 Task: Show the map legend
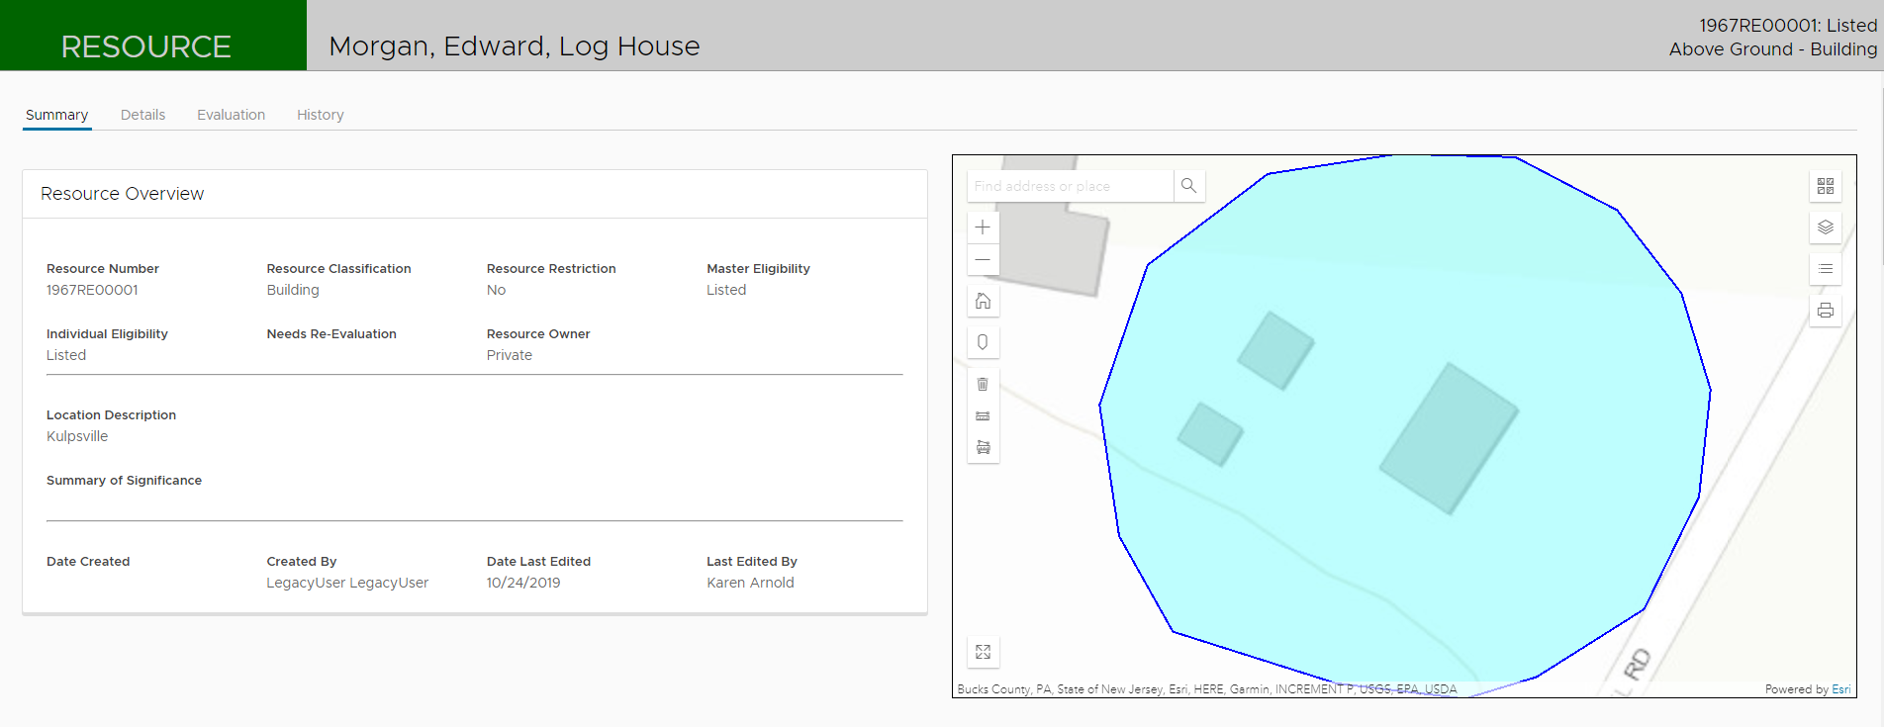1826,269
